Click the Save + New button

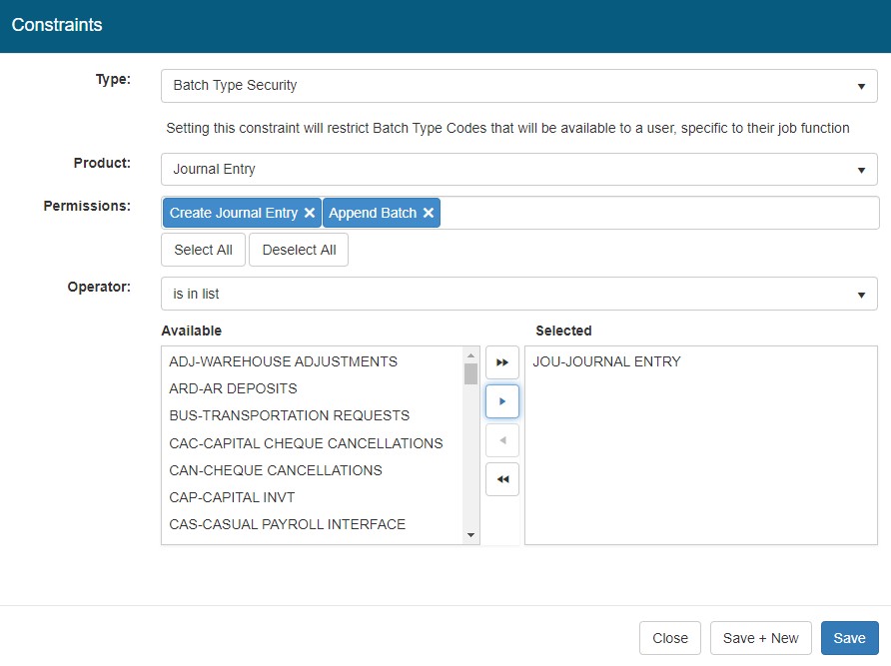760,638
